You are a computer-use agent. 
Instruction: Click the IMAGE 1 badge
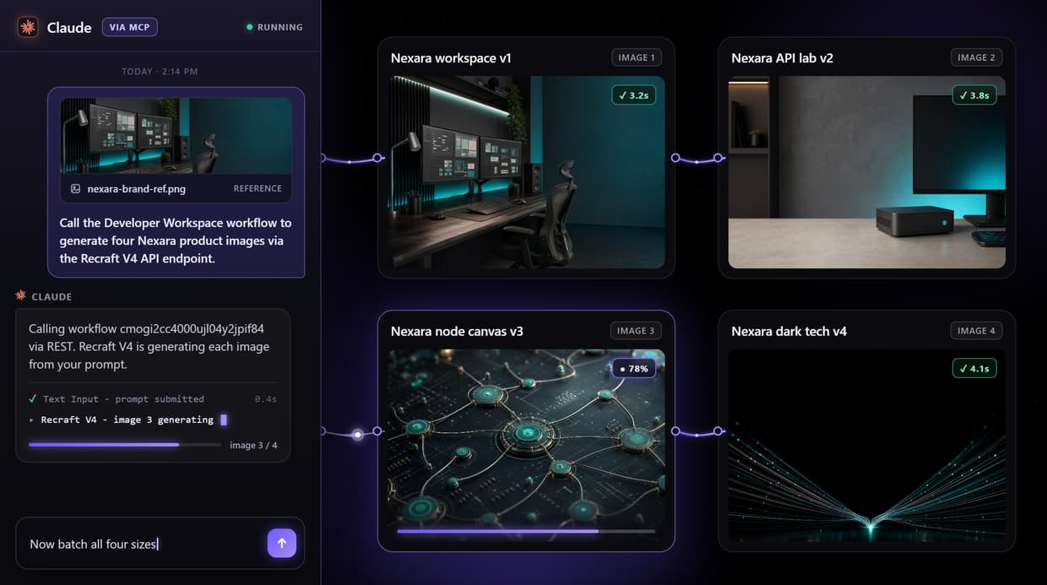click(637, 57)
